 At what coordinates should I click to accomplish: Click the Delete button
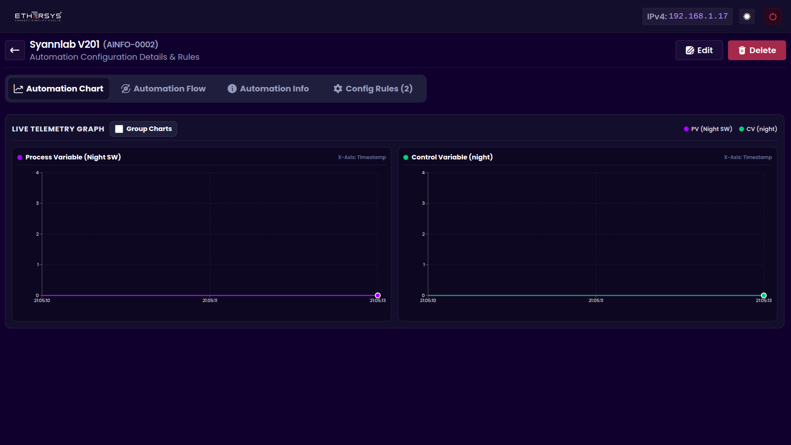(x=757, y=50)
